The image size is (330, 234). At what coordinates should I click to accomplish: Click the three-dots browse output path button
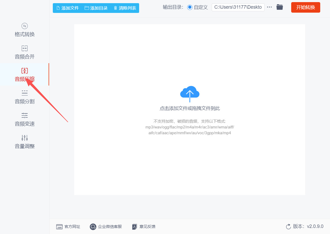point(269,7)
